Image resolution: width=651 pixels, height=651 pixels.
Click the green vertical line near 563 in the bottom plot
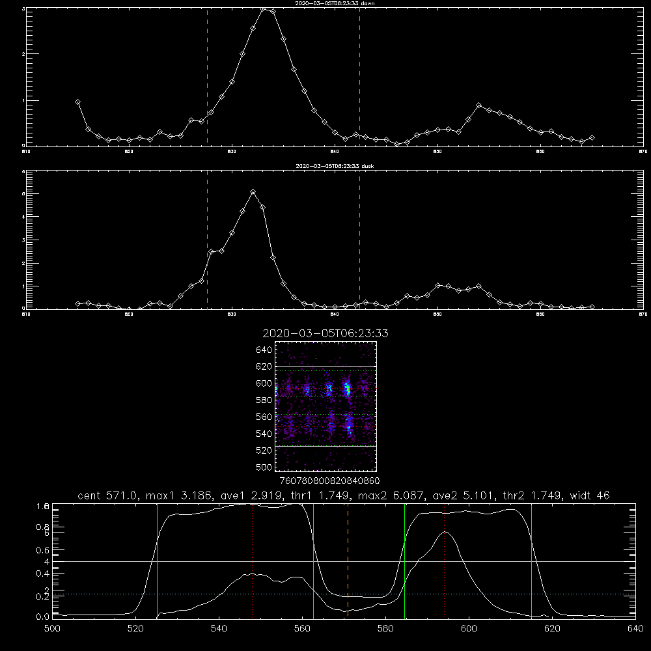point(314,561)
